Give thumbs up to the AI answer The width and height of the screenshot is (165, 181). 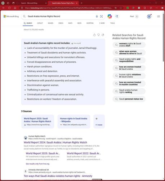(x=94, y=35)
